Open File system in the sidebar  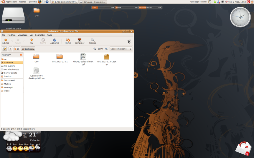coord(12,66)
